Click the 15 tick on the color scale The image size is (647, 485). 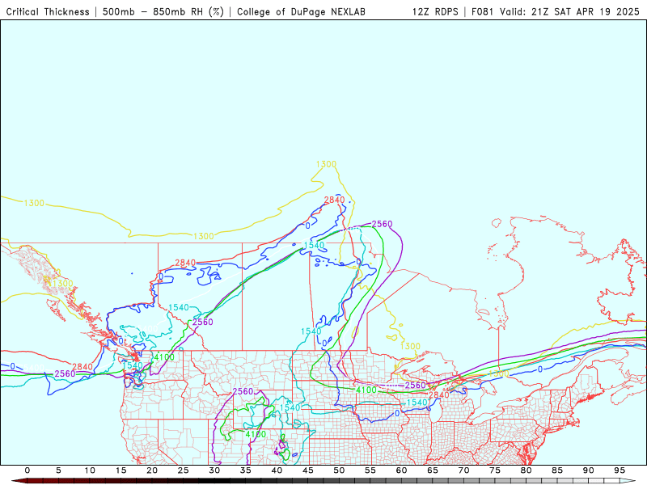tap(121, 470)
